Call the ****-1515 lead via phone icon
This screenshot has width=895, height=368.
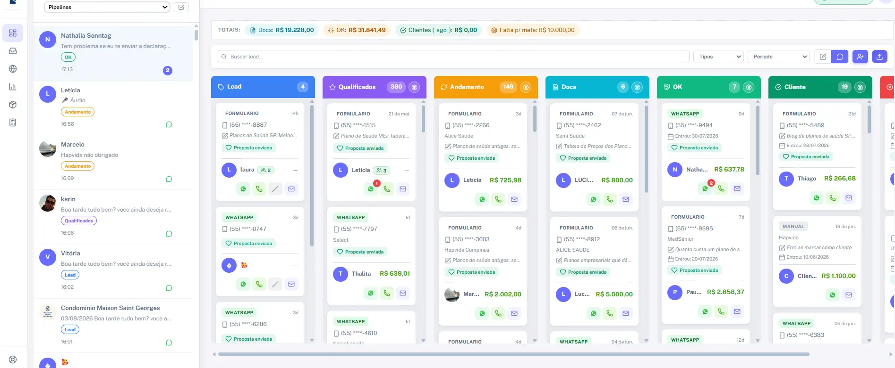(x=387, y=189)
